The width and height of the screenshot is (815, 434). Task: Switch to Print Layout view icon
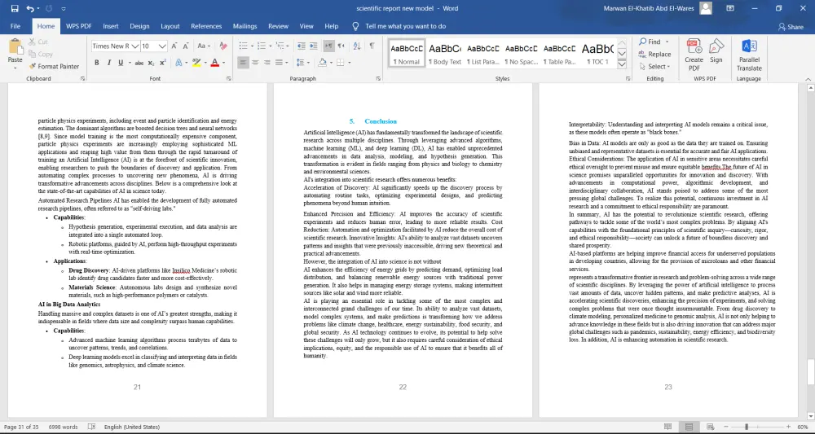pos(689,427)
